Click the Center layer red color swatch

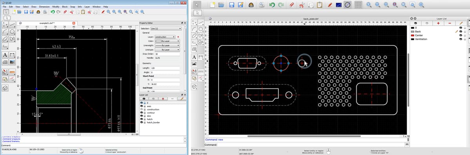[412, 35]
